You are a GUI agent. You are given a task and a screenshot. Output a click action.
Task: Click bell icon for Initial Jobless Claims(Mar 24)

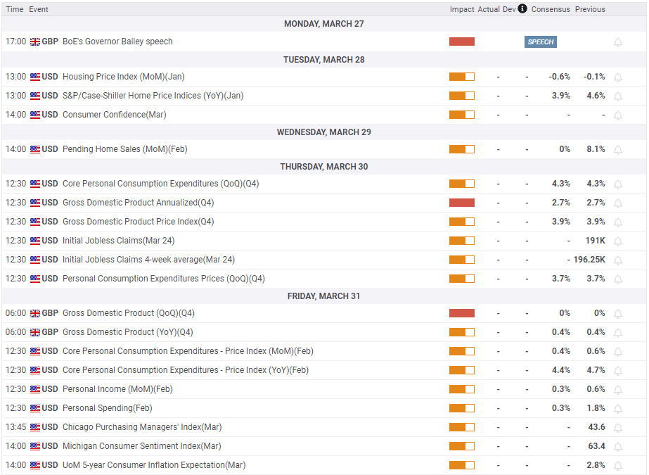(x=618, y=241)
